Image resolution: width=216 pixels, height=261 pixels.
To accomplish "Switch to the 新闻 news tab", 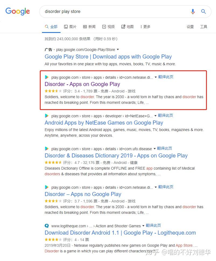I will (x=89, y=27).
